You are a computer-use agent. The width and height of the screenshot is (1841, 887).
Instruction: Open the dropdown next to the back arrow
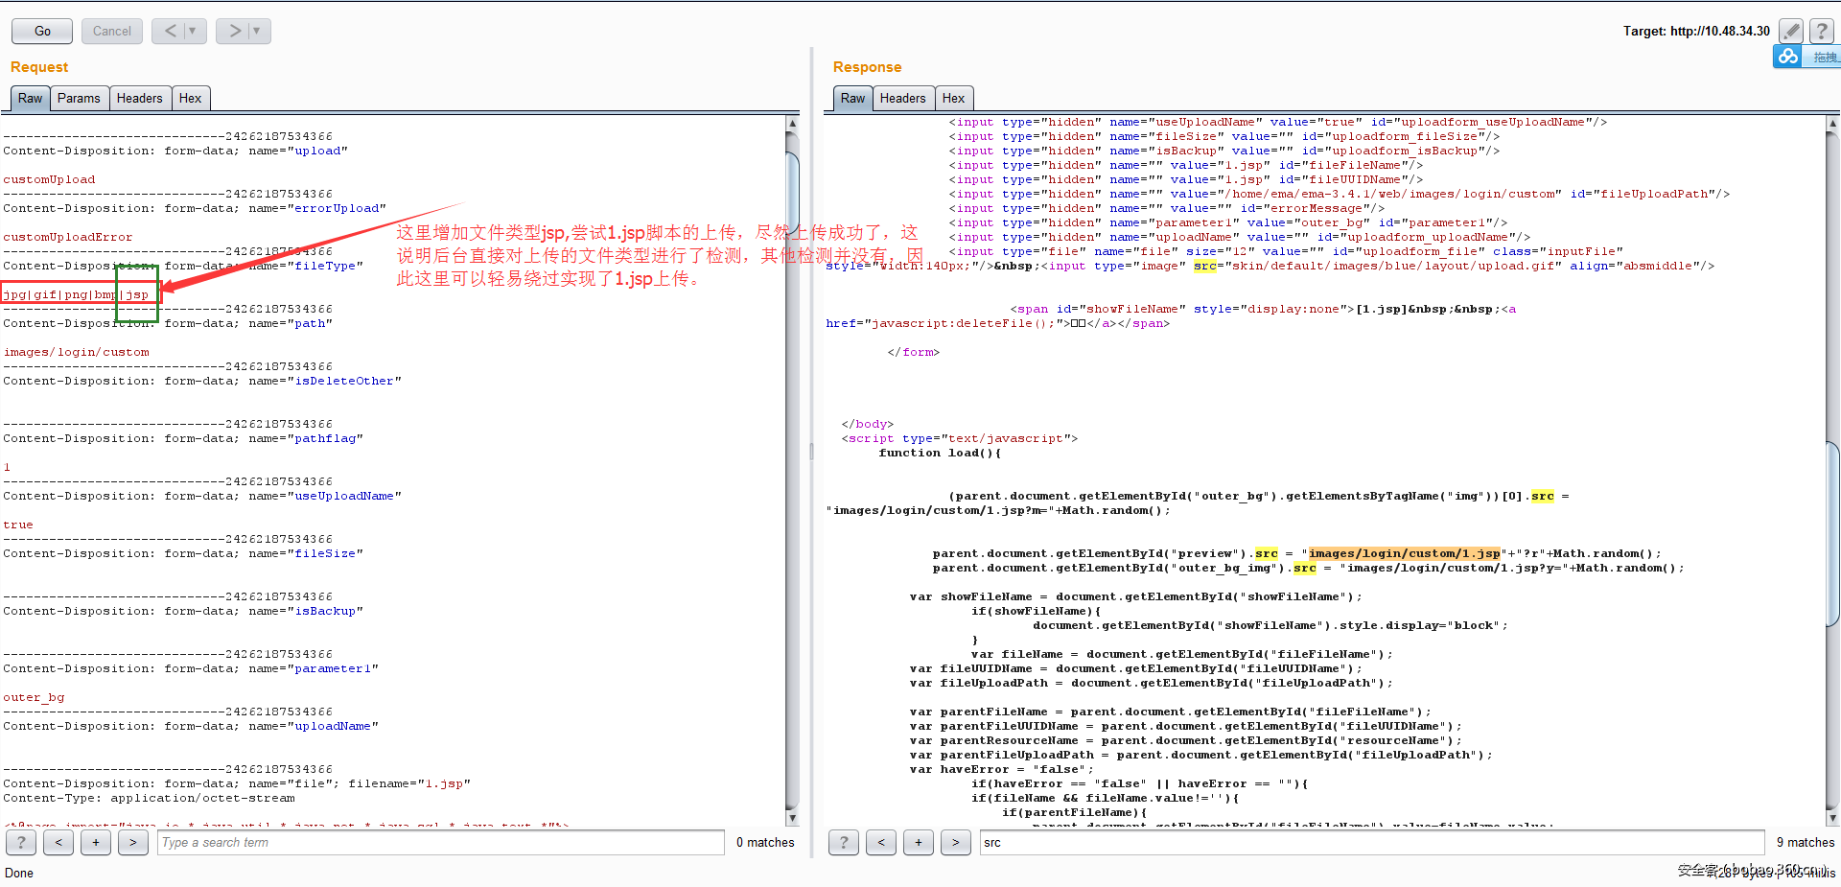click(190, 31)
